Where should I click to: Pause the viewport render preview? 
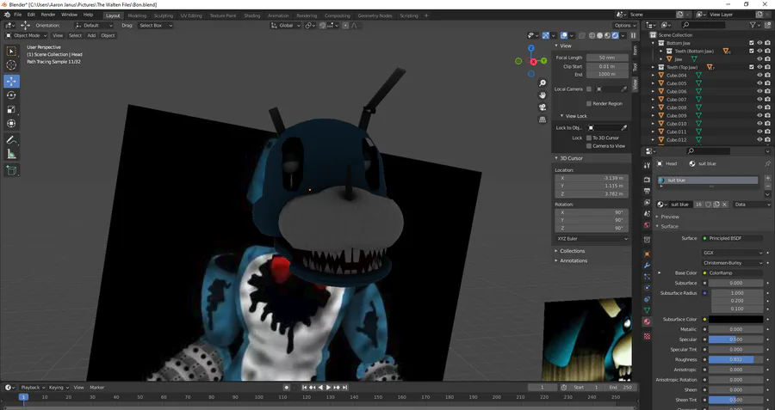(633, 35)
